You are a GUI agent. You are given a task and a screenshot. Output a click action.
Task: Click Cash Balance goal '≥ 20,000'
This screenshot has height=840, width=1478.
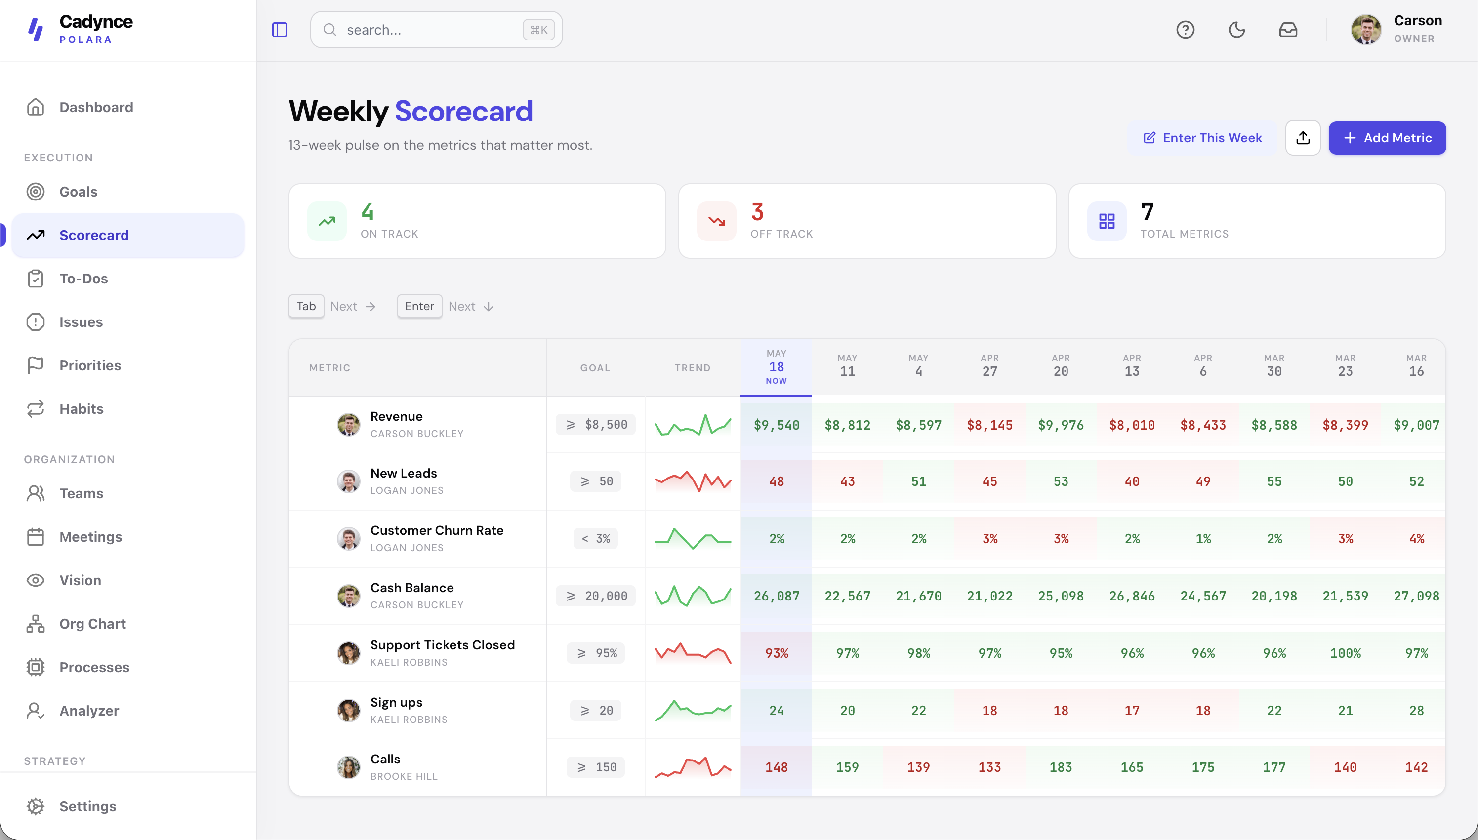596,596
